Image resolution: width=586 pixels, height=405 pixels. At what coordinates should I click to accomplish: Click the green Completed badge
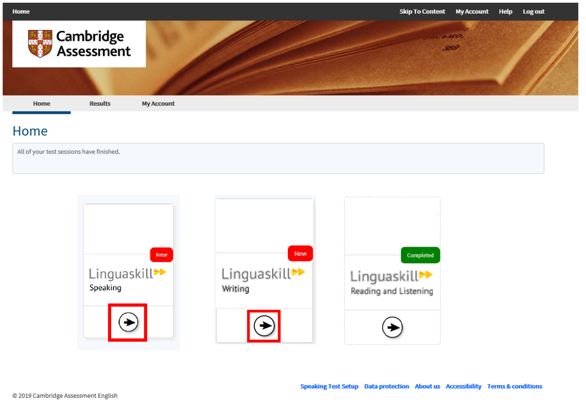click(x=420, y=255)
